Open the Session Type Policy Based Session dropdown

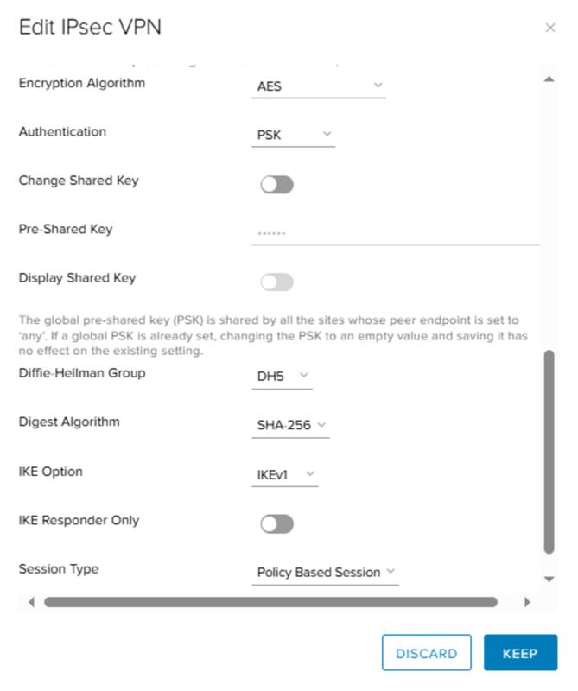(x=326, y=573)
